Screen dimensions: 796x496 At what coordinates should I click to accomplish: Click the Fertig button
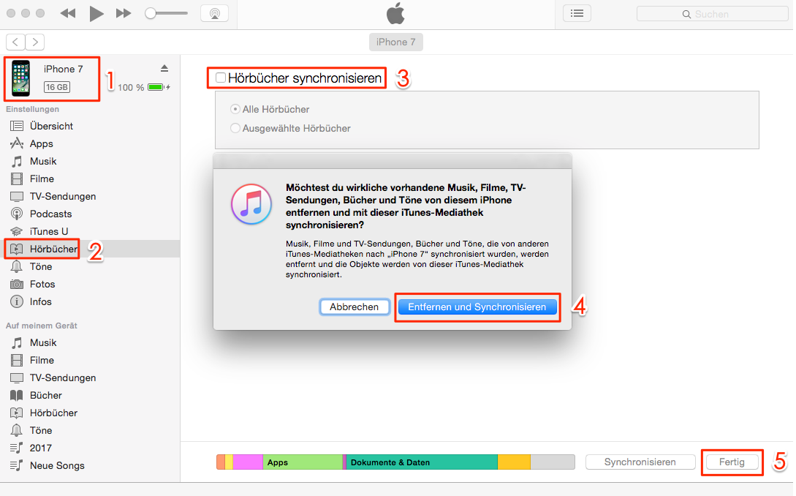click(732, 462)
